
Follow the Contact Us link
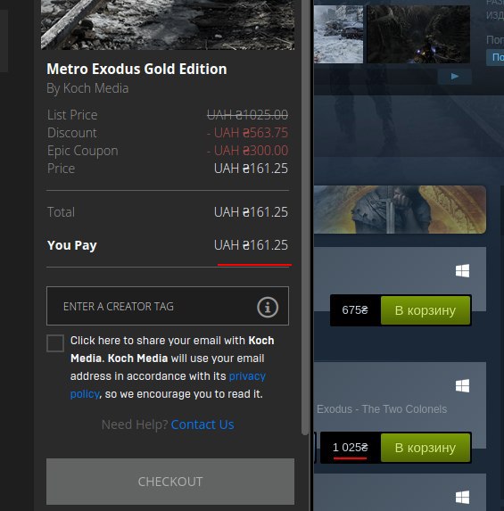click(x=202, y=424)
